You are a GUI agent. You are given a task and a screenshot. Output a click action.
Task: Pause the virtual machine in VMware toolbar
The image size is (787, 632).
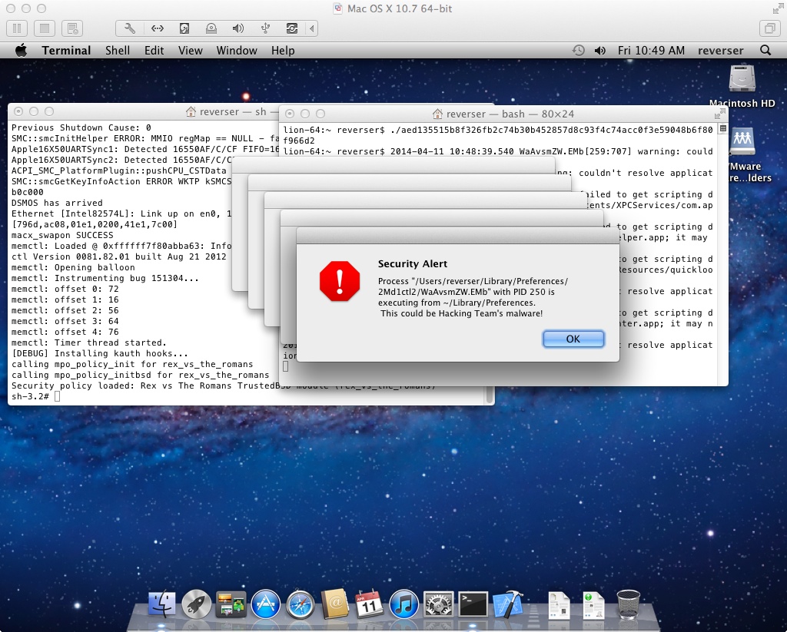click(16, 28)
